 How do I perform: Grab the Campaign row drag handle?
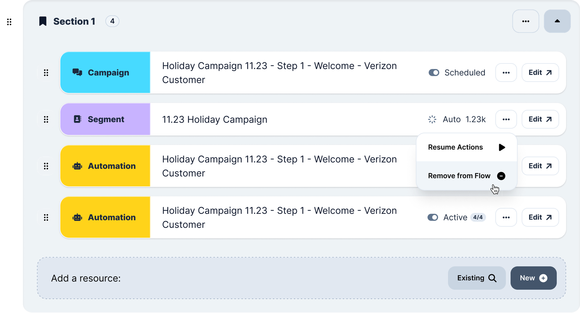[x=46, y=73]
